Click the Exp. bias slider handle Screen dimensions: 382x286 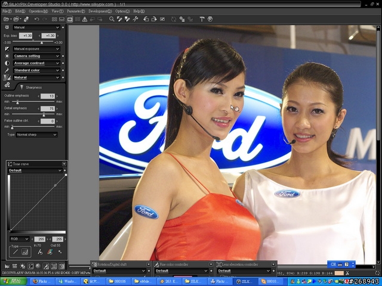click(42, 42)
